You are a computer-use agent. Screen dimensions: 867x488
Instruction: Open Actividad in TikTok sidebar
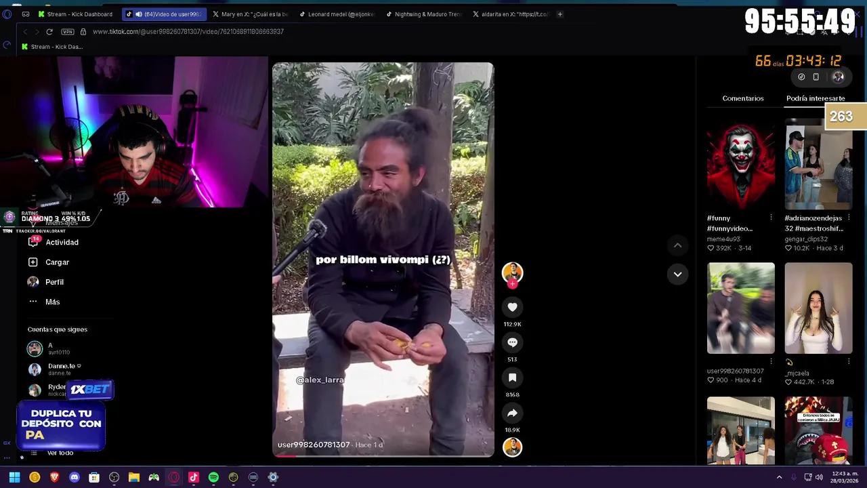coord(62,242)
